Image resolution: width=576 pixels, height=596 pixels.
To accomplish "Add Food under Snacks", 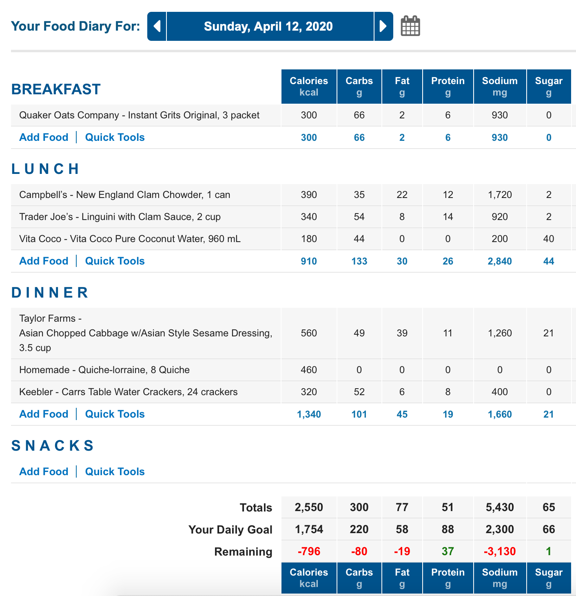I will pos(44,471).
